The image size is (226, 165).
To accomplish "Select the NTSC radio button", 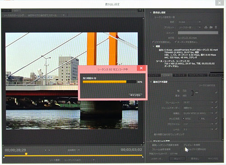I will pyautogui.click(x=184, y=118).
